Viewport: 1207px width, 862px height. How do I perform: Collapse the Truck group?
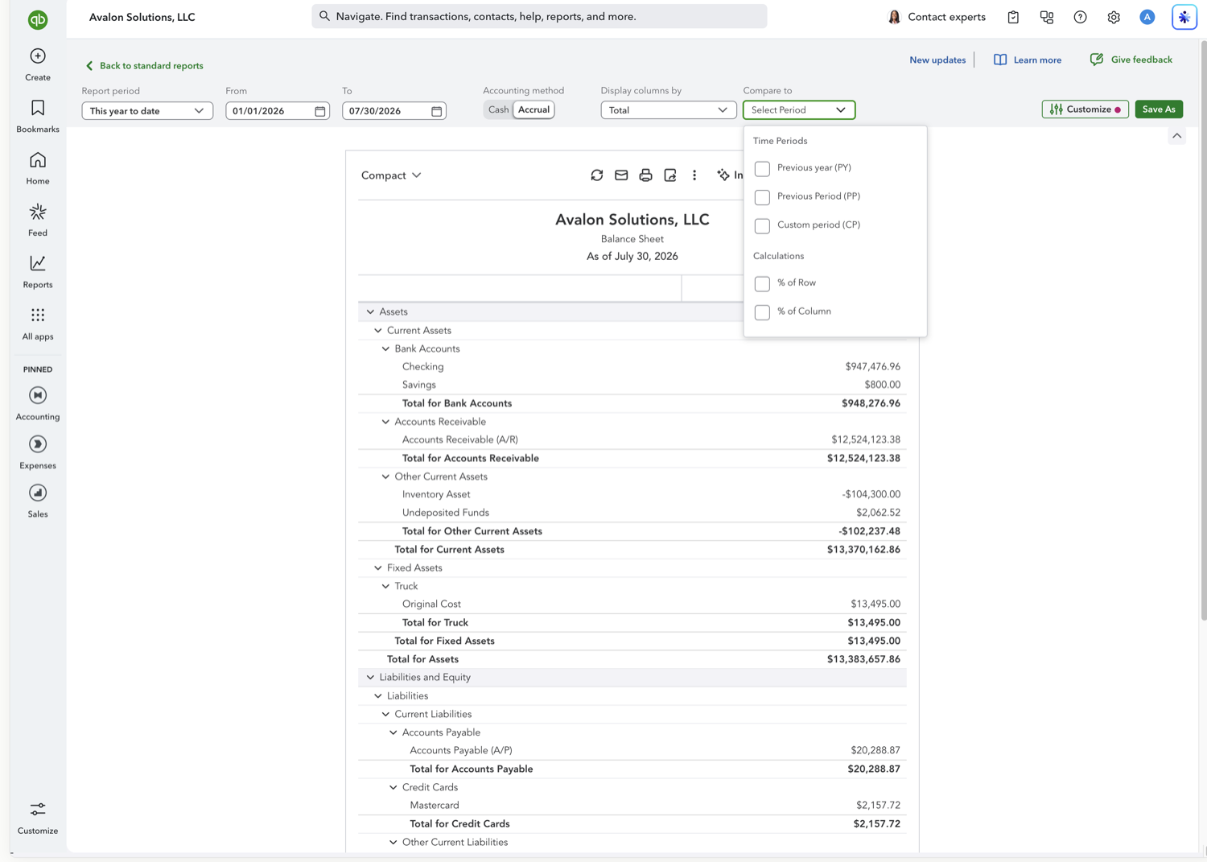(x=385, y=586)
